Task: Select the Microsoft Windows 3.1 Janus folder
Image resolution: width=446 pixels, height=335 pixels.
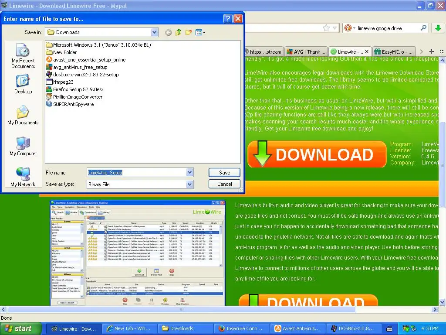Action: pos(99,45)
